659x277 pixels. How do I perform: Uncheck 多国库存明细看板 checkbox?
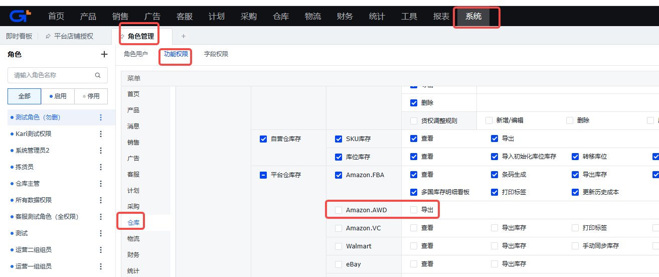[x=414, y=192]
